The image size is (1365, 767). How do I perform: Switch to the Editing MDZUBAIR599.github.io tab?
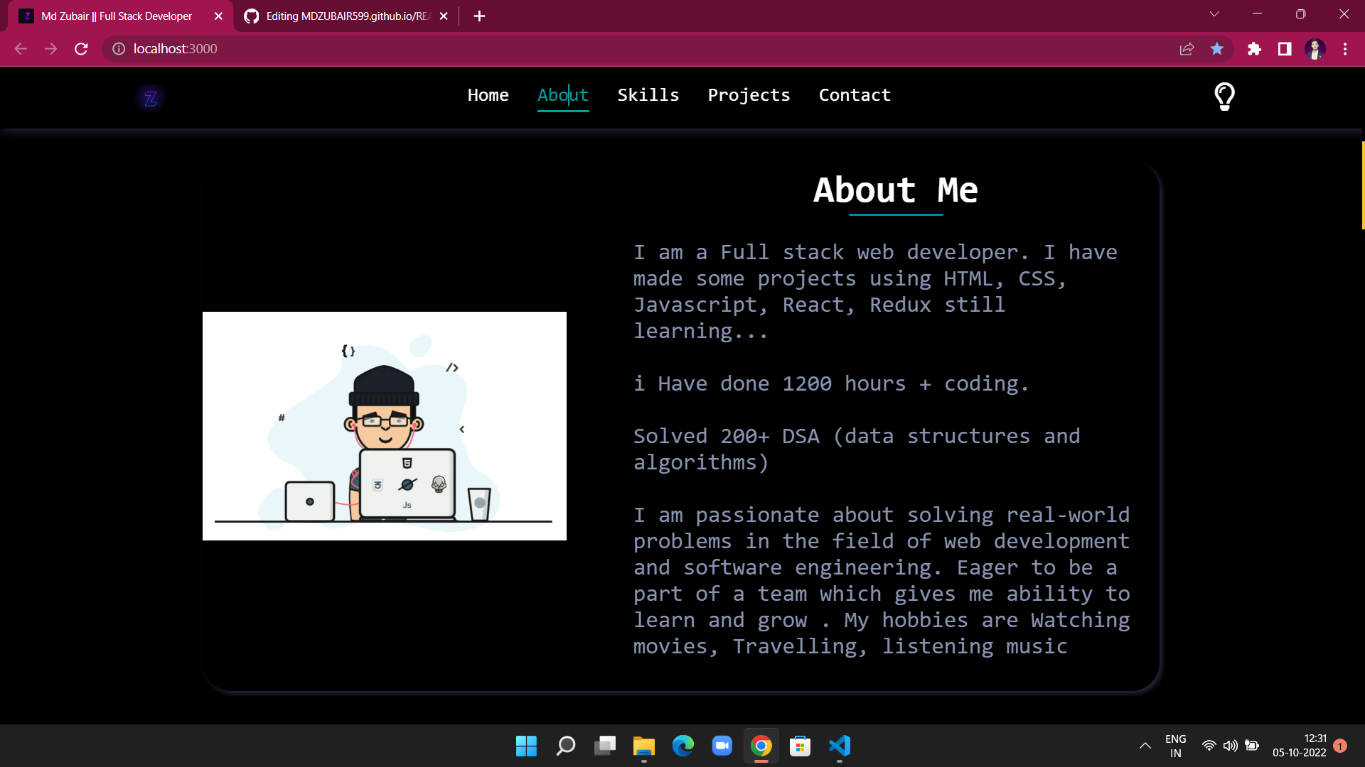click(x=347, y=16)
